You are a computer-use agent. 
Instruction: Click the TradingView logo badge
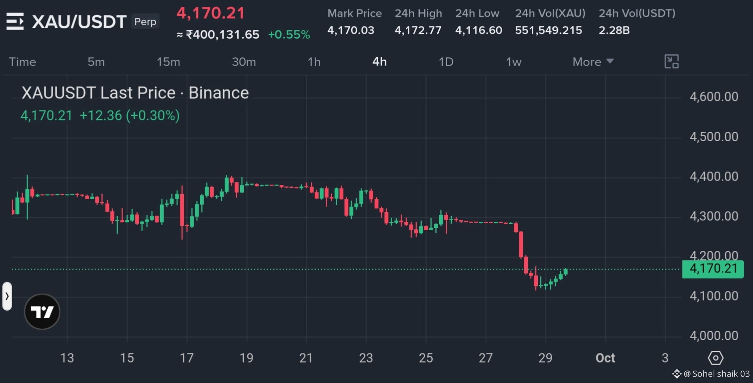(42, 312)
